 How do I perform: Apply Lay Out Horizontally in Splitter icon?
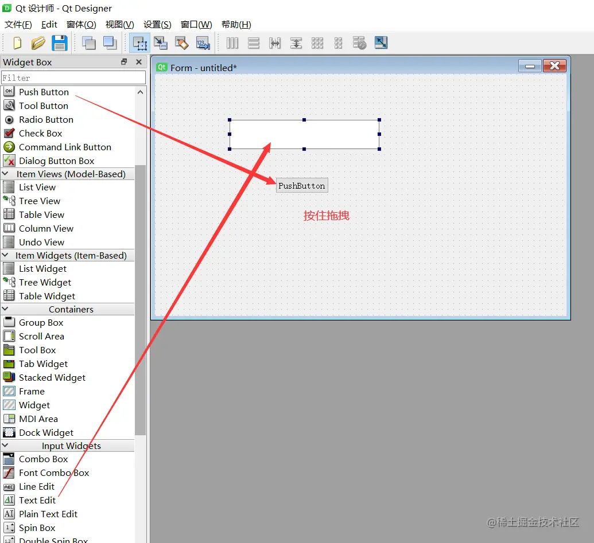[x=275, y=43]
